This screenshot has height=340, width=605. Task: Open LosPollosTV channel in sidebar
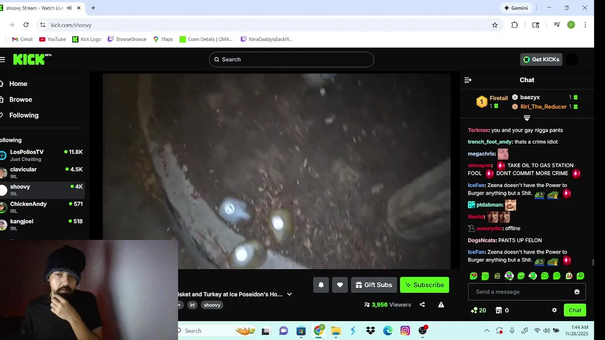[43, 155]
